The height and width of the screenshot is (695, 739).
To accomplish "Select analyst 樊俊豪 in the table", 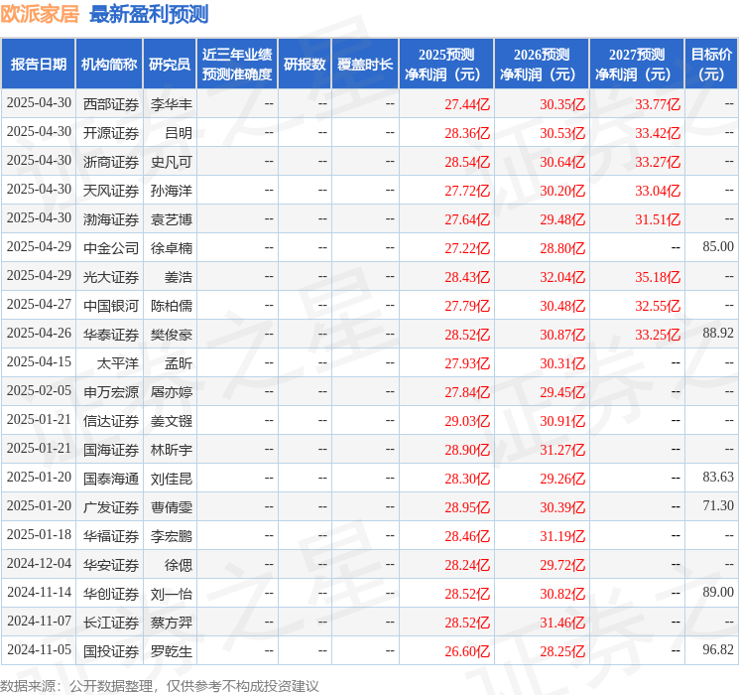I will pyautogui.click(x=171, y=335).
